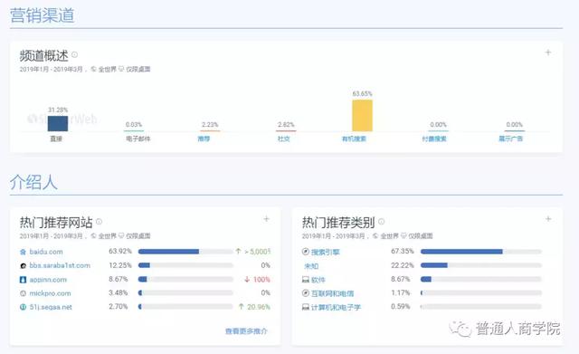Screen dimensions: 579x354
Task: Click the compass icon next to 搜索引擎
Action: tap(306, 252)
